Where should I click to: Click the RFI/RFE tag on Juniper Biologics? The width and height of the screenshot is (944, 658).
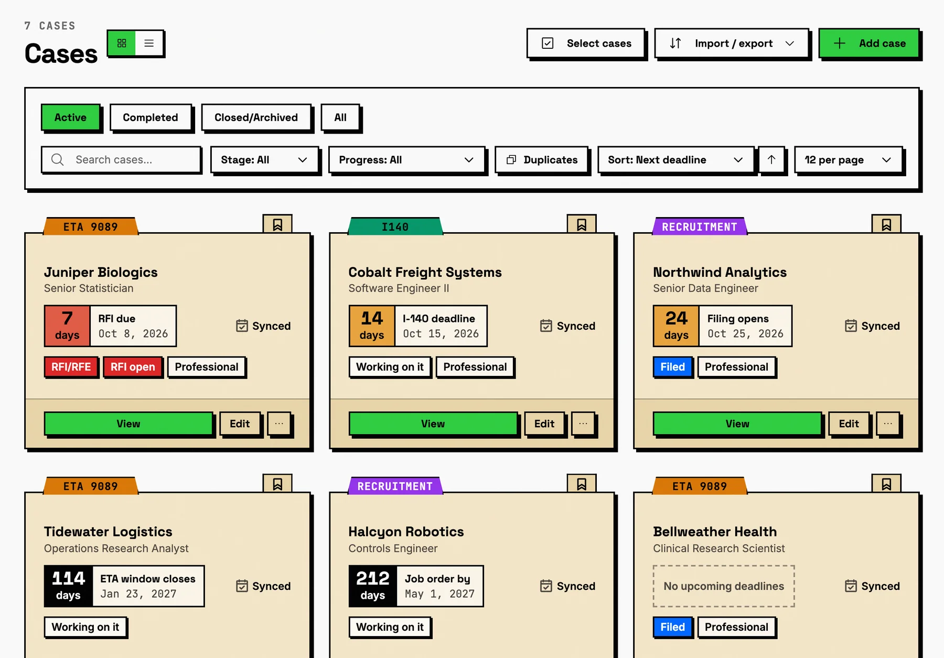71,366
